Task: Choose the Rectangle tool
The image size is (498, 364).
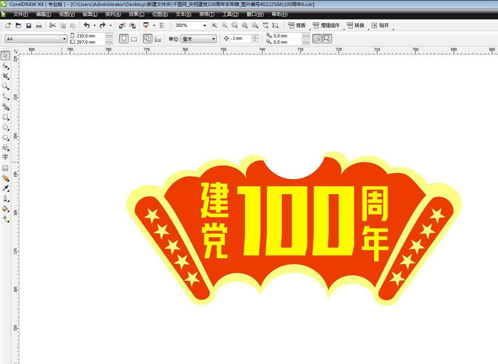Action: coord(5,118)
